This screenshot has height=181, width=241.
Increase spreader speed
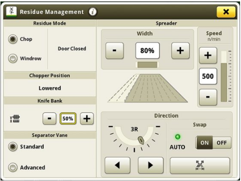tap(208, 55)
